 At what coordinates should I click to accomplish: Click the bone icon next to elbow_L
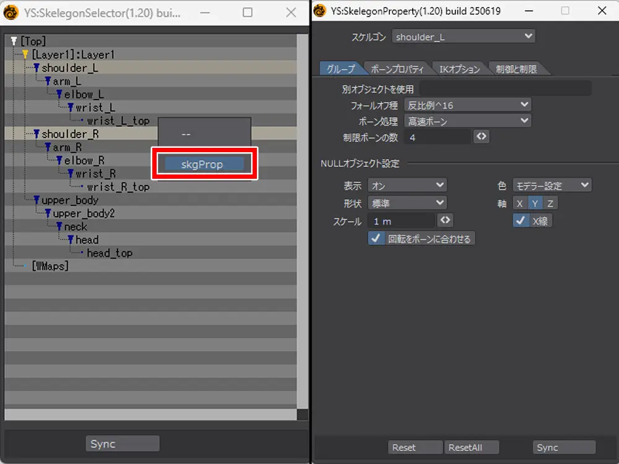click(x=59, y=95)
